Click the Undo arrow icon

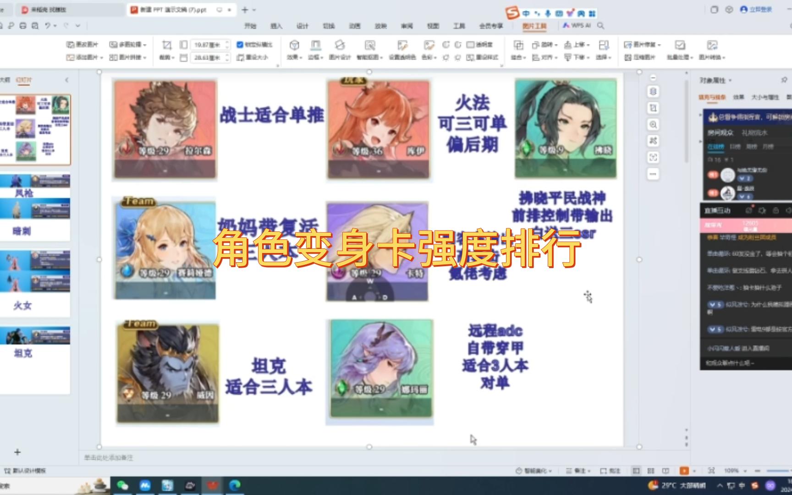pos(48,26)
